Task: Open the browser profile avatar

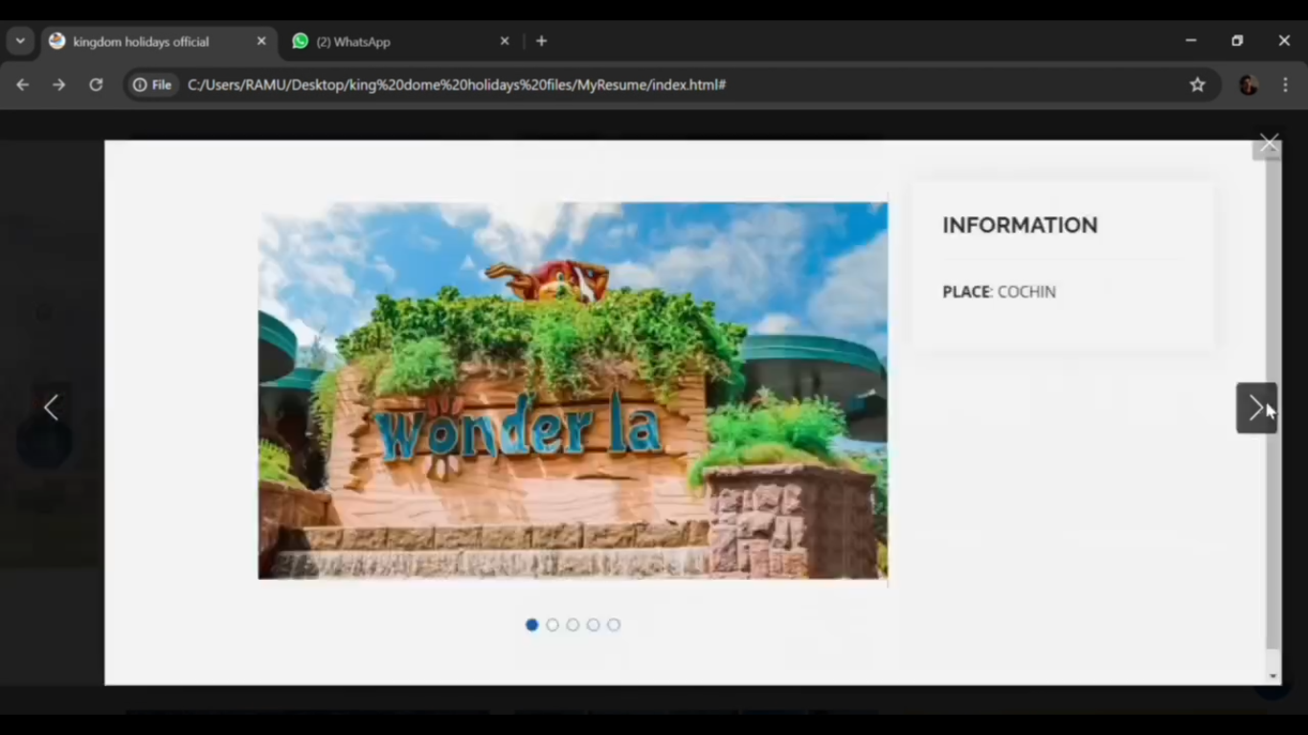Action: 1248,84
